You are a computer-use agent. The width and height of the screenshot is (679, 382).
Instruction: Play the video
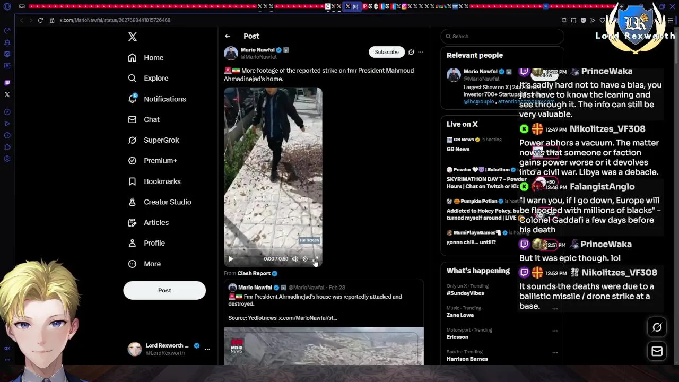coord(231,259)
